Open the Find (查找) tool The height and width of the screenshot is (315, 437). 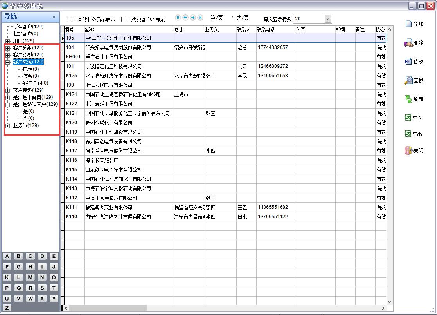point(408,81)
